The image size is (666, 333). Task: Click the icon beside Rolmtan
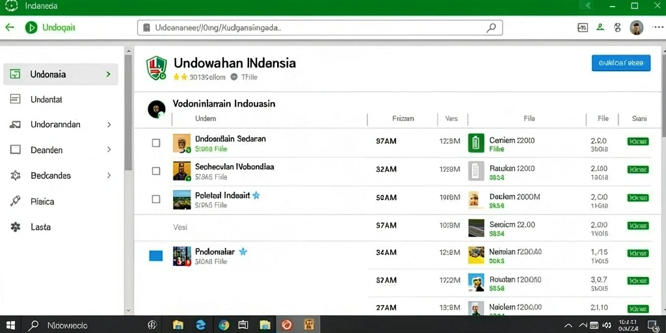coord(476,282)
